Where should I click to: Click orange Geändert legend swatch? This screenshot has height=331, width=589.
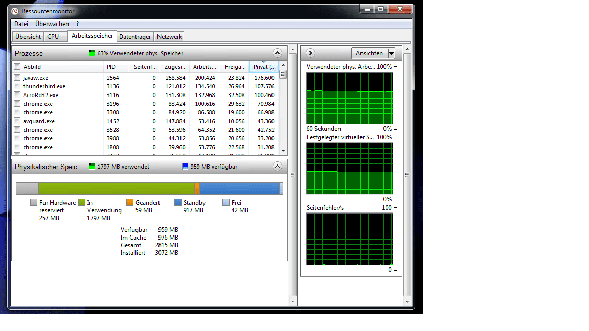(x=130, y=202)
